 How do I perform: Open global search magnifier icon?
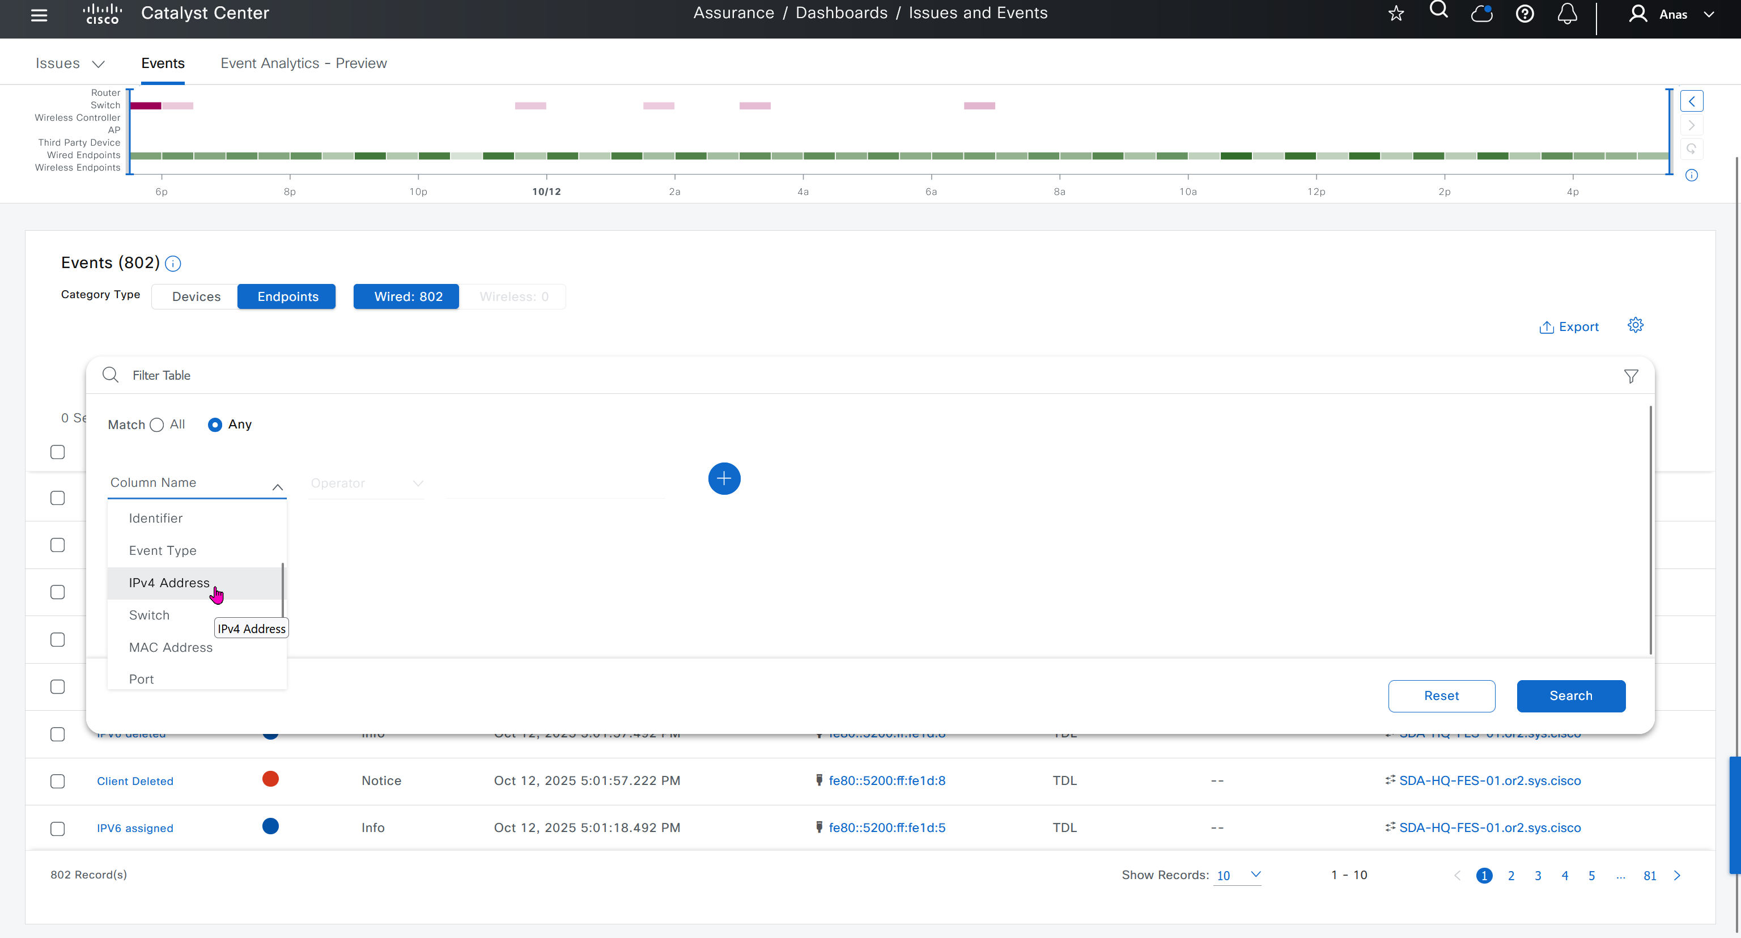point(1439,11)
